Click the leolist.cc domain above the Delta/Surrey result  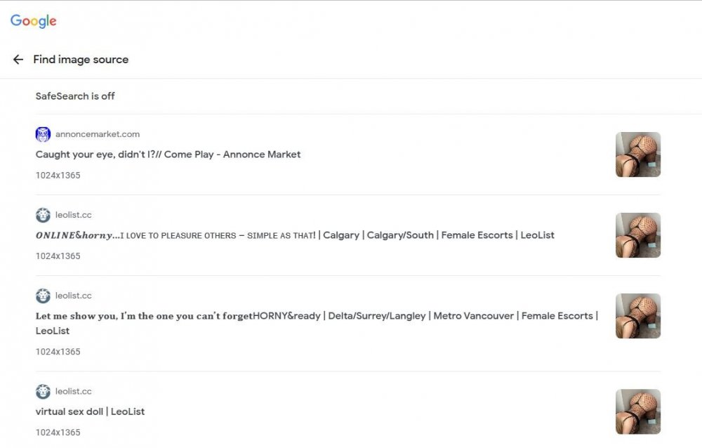[74, 296]
